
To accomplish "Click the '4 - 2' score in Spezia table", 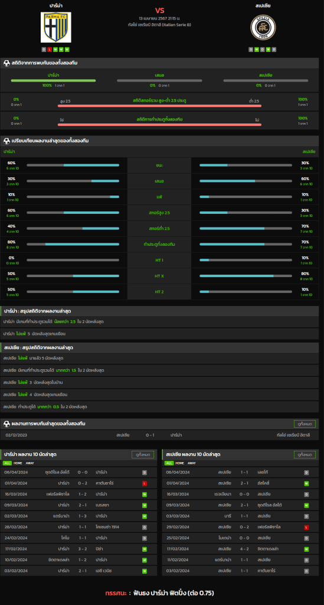I will point(244,549).
